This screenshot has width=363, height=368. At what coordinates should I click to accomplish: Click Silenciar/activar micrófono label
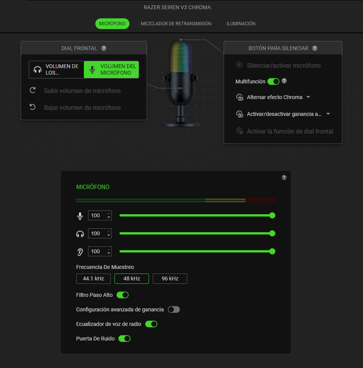tap(284, 65)
